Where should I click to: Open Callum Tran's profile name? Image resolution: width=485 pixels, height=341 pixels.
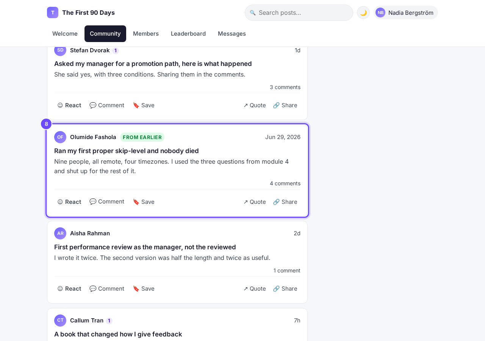pyautogui.click(x=87, y=321)
